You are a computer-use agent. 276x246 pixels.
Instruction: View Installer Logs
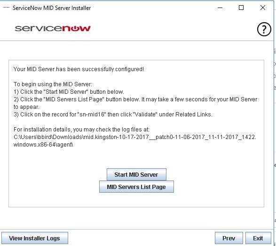pos(35,238)
